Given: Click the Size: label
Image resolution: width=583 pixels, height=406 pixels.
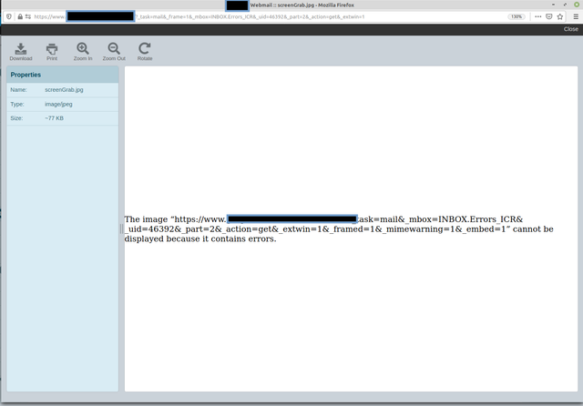Looking at the screenshot, I should click(x=16, y=118).
